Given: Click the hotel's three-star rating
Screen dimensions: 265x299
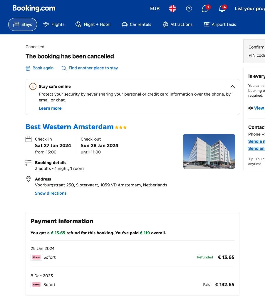Looking at the screenshot, I should click(x=121, y=127).
